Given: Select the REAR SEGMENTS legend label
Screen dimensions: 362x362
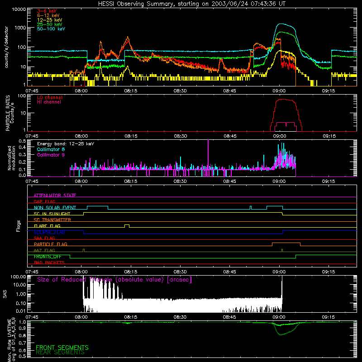Looking at the screenshot, I should [60, 352].
